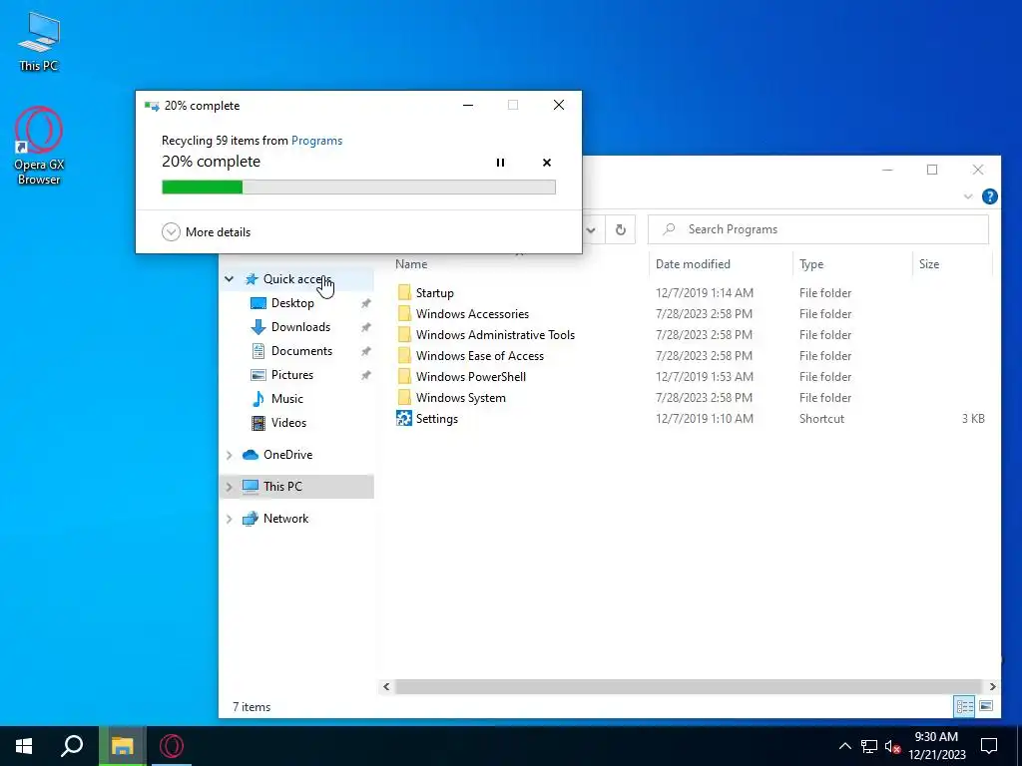Expand More details in progress dialog
Image resolution: width=1022 pixels, height=766 pixels.
tap(206, 231)
